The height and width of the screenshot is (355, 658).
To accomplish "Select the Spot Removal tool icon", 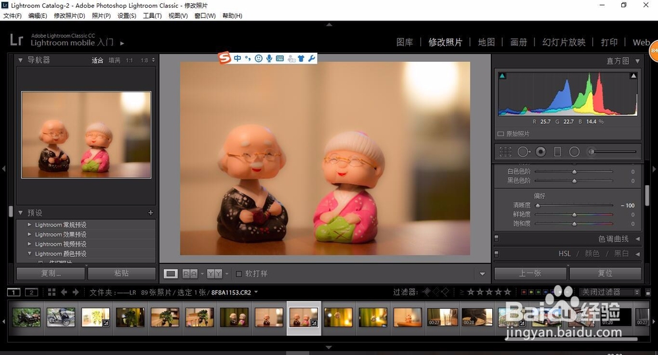I will pos(524,151).
